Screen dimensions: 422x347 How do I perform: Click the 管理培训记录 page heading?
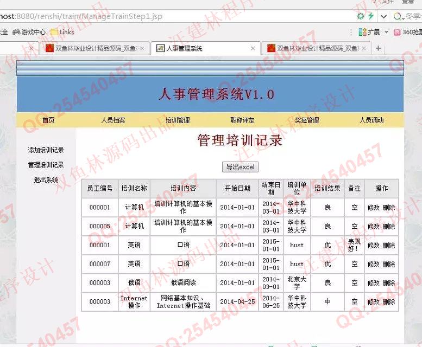240,140
